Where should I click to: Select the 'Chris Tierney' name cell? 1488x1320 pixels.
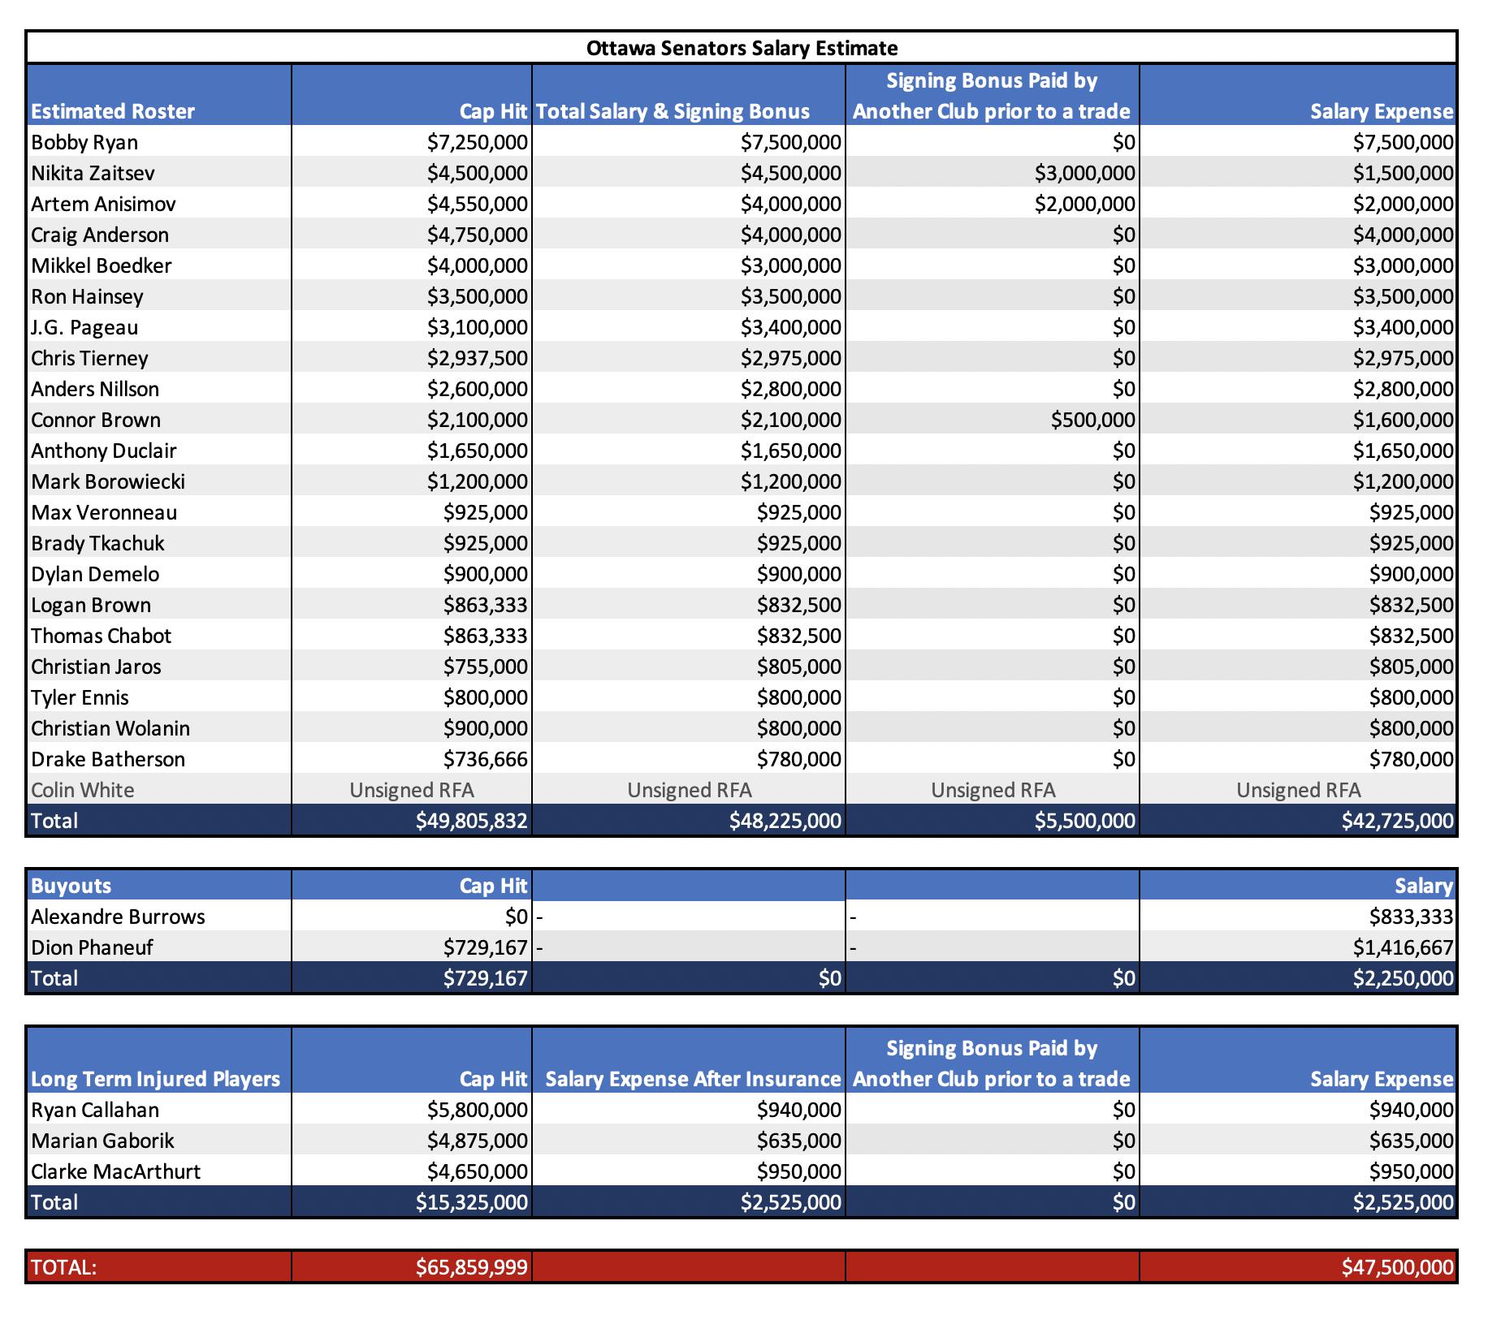tap(159, 358)
